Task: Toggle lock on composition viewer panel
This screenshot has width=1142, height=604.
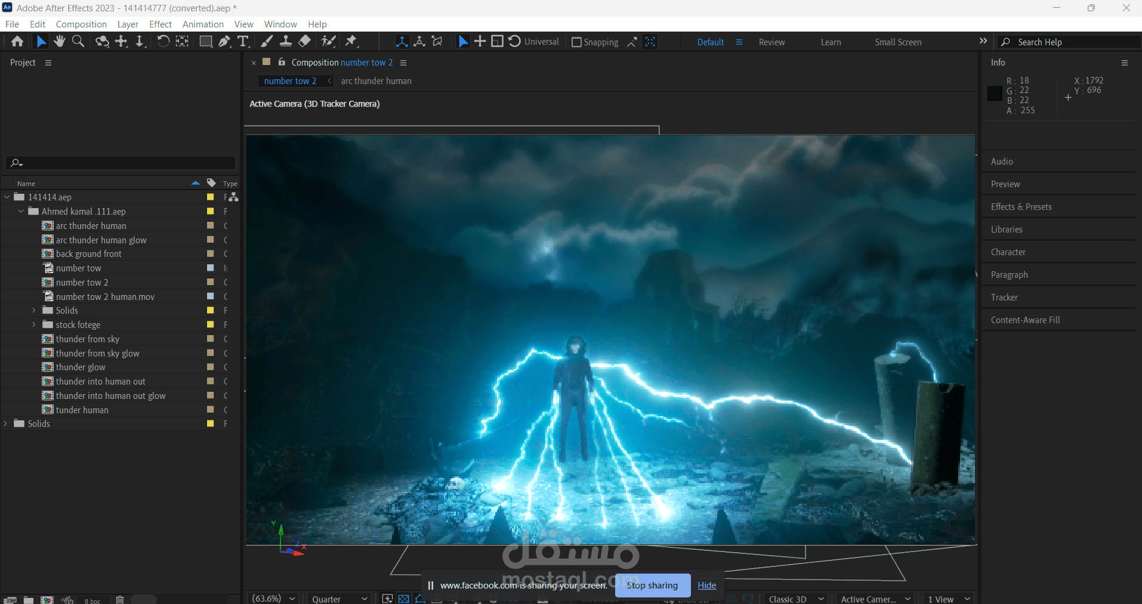Action: coord(282,62)
